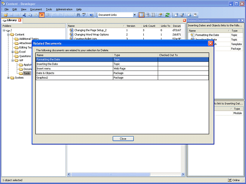
Task: Open the Edit menu
Action: (15, 9)
